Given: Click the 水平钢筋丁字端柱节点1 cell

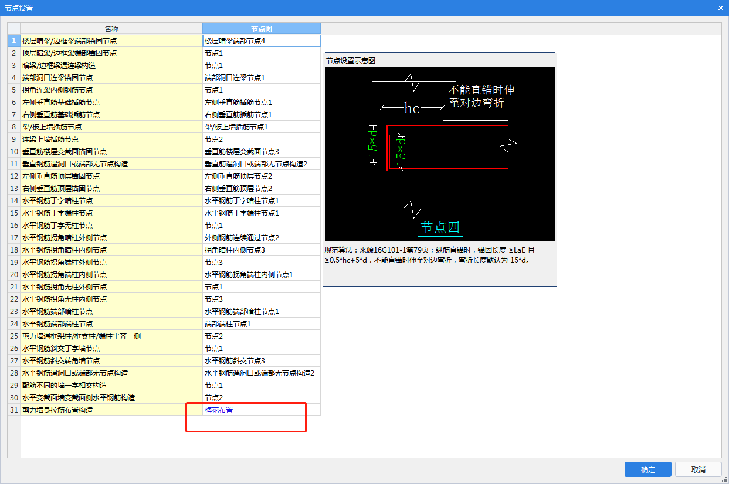Looking at the screenshot, I should [x=262, y=213].
